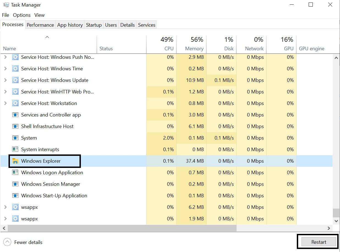Click the Service Host: Windows Push No... gear icon
340x252 pixels.
tap(15, 57)
